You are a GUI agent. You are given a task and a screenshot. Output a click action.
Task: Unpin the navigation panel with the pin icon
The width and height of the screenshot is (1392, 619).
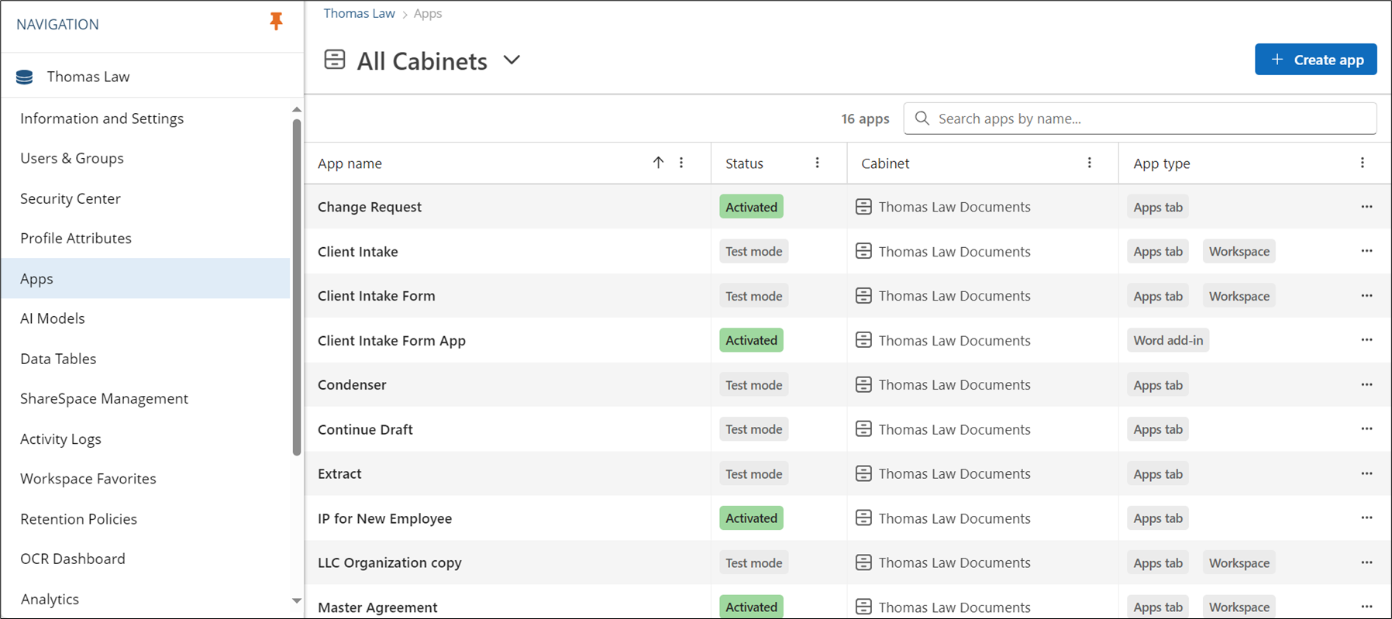tap(276, 22)
